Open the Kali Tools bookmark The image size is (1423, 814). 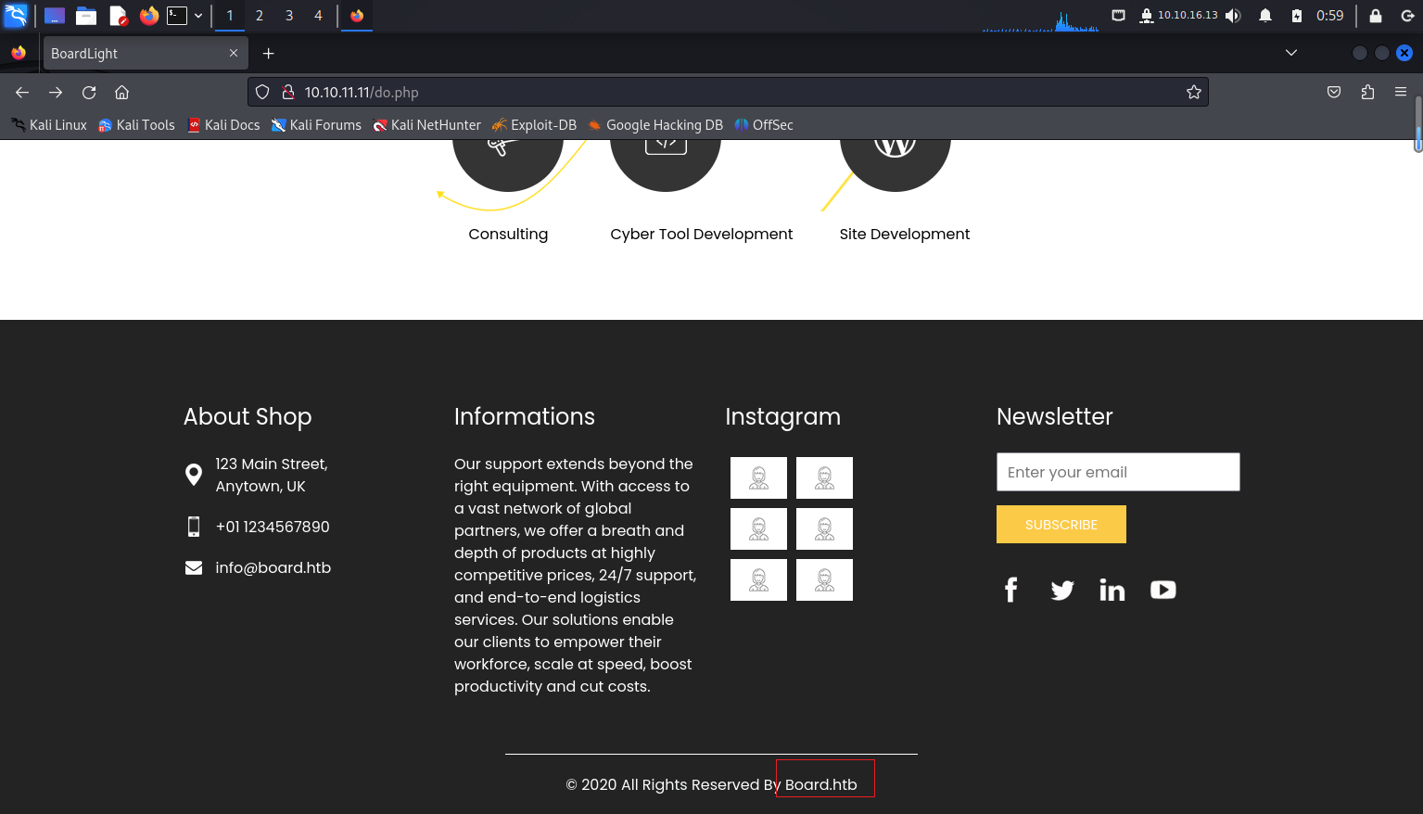(136, 124)
